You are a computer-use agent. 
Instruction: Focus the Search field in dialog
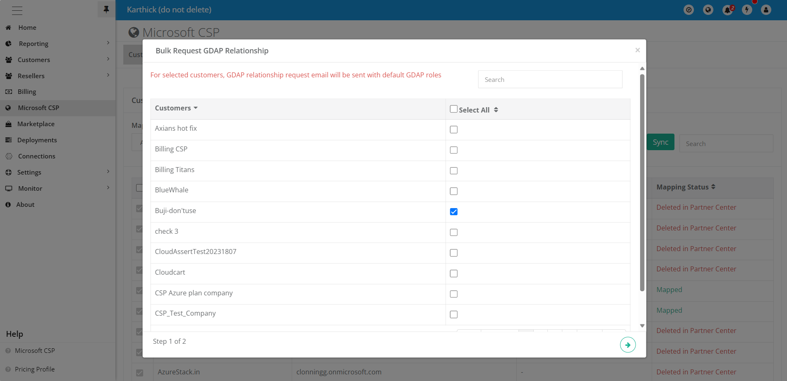click(550, 79)
